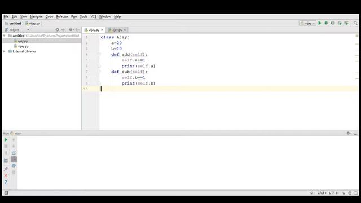Fold the sub method at gutter

click(x=99, y=72)
